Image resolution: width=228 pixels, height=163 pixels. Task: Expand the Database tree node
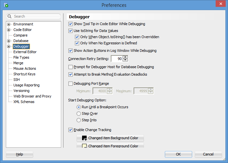pyautogui.click(x=9, y=41)
